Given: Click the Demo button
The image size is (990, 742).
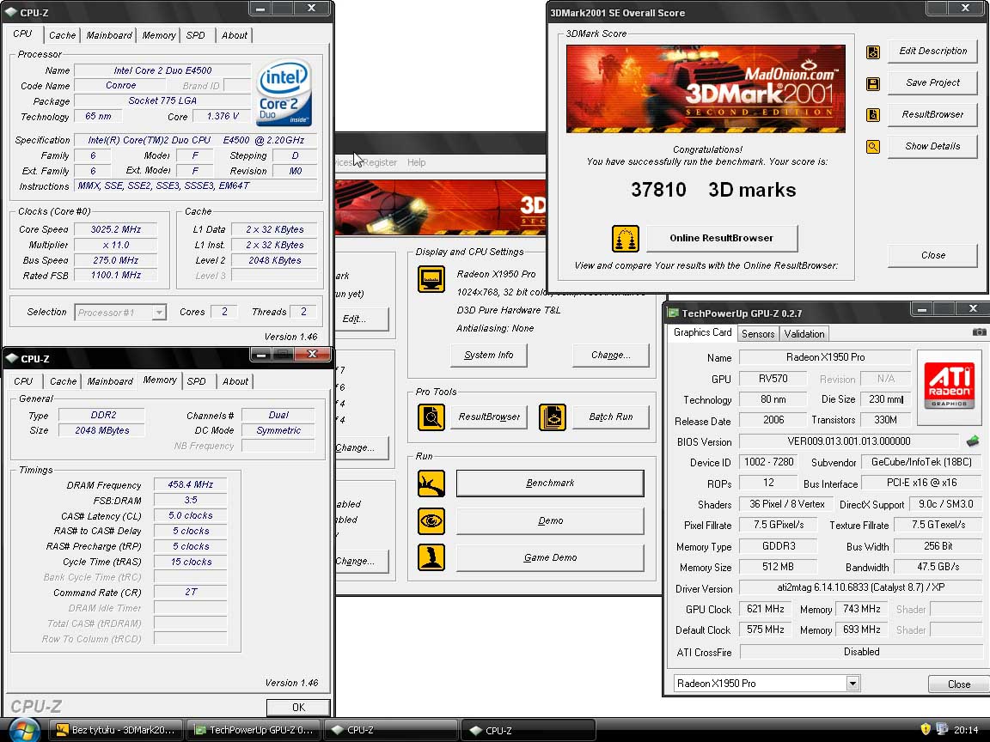Looking at the screenshot, I should (x=550, y=520).
